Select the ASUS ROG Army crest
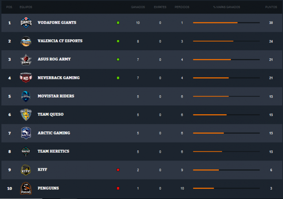Viewport: 283px width, 199px height. tap(26, 60)
